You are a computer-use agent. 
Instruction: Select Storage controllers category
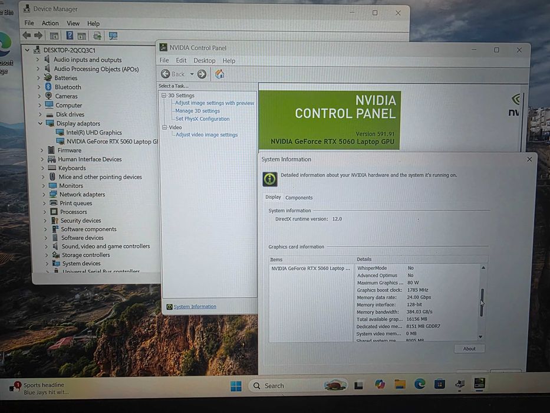coord(85,255)
